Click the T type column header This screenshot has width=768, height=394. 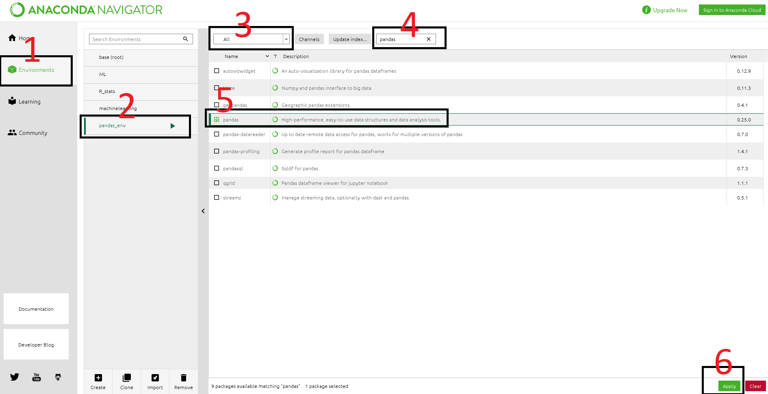(x=275, y=56)
